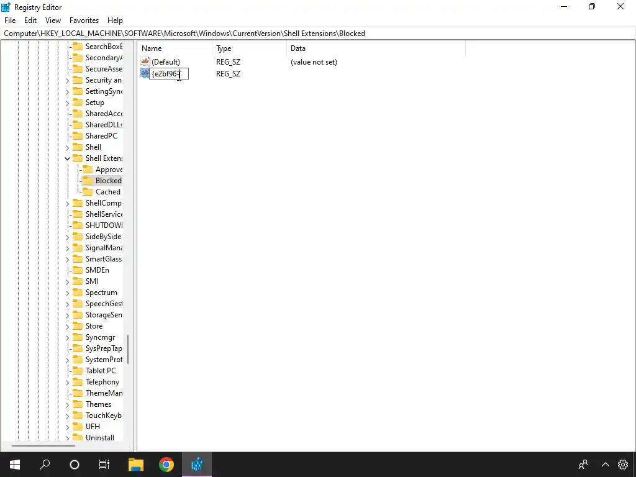Open the People icon in system tray
This screenshot has width=636, height=477.
[x=583, y=465]
